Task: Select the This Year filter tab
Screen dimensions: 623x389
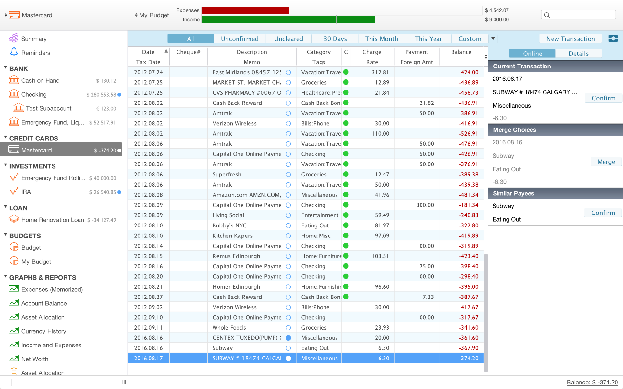Action: 428,39
